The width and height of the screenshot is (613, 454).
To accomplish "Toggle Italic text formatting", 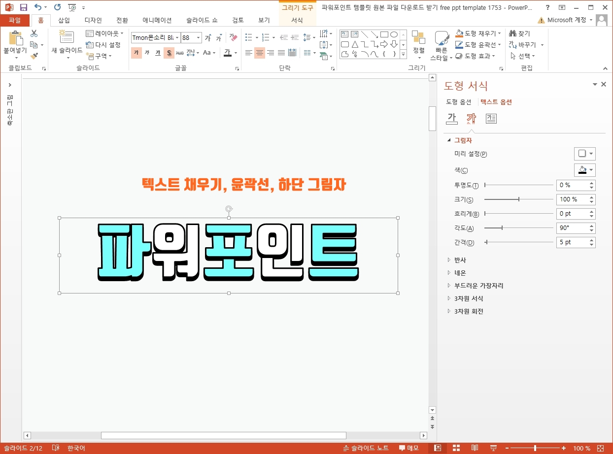I will pyautogui.click(x=147, y=53).
